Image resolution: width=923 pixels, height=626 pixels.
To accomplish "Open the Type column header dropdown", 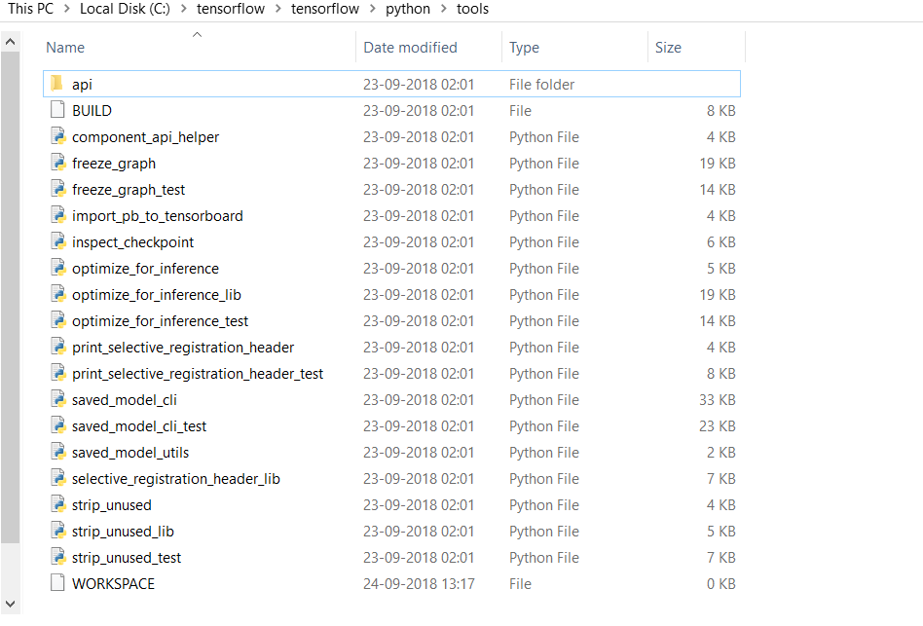I will tap(526, 47).
